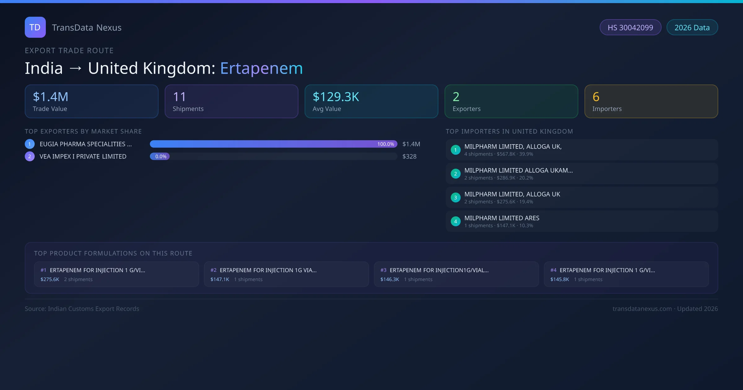Open the $129.3K Avg Value card
This screenshot has width=743, height=390.
[x=371, y=102]
